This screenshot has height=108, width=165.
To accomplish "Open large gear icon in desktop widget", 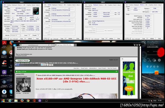I will [159, 60].
